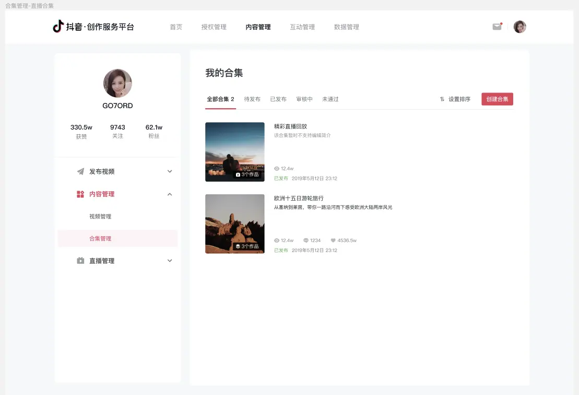Click the 内容管理 grid icon
This screenshot has height=395, width=579.
80,194
